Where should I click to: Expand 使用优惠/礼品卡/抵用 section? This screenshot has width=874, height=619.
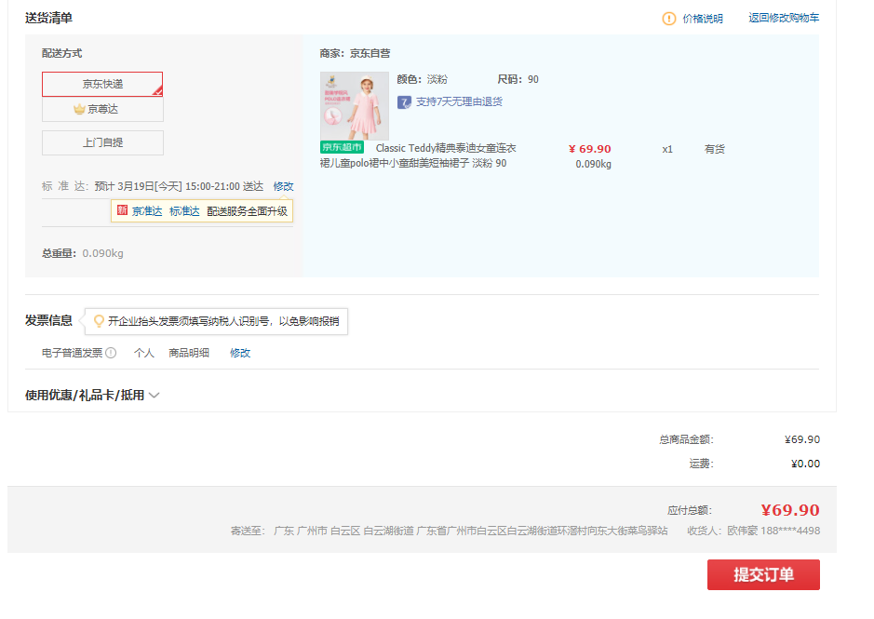coord(85,396)
